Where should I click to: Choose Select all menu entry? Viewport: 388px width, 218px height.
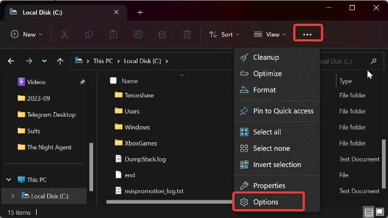(x=277, y=132)
